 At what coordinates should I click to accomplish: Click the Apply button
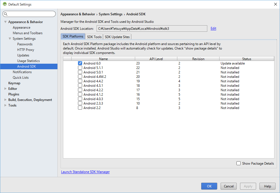tap(248, 186)
